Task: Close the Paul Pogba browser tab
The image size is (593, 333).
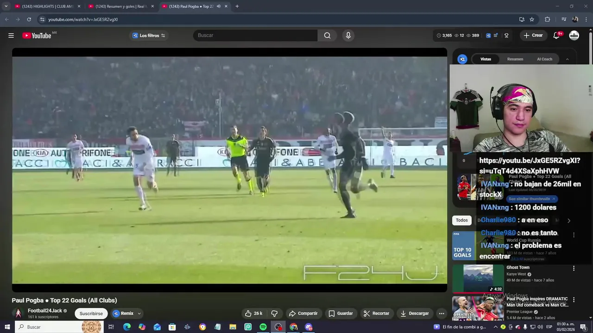Action: pyautogui.click(x=226, y=6)
